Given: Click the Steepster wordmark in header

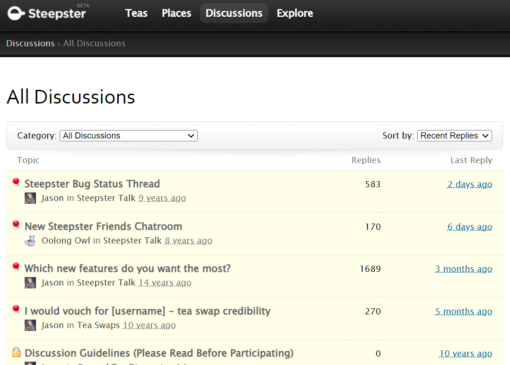Looking at the screenshot, I should pos(57,14).
